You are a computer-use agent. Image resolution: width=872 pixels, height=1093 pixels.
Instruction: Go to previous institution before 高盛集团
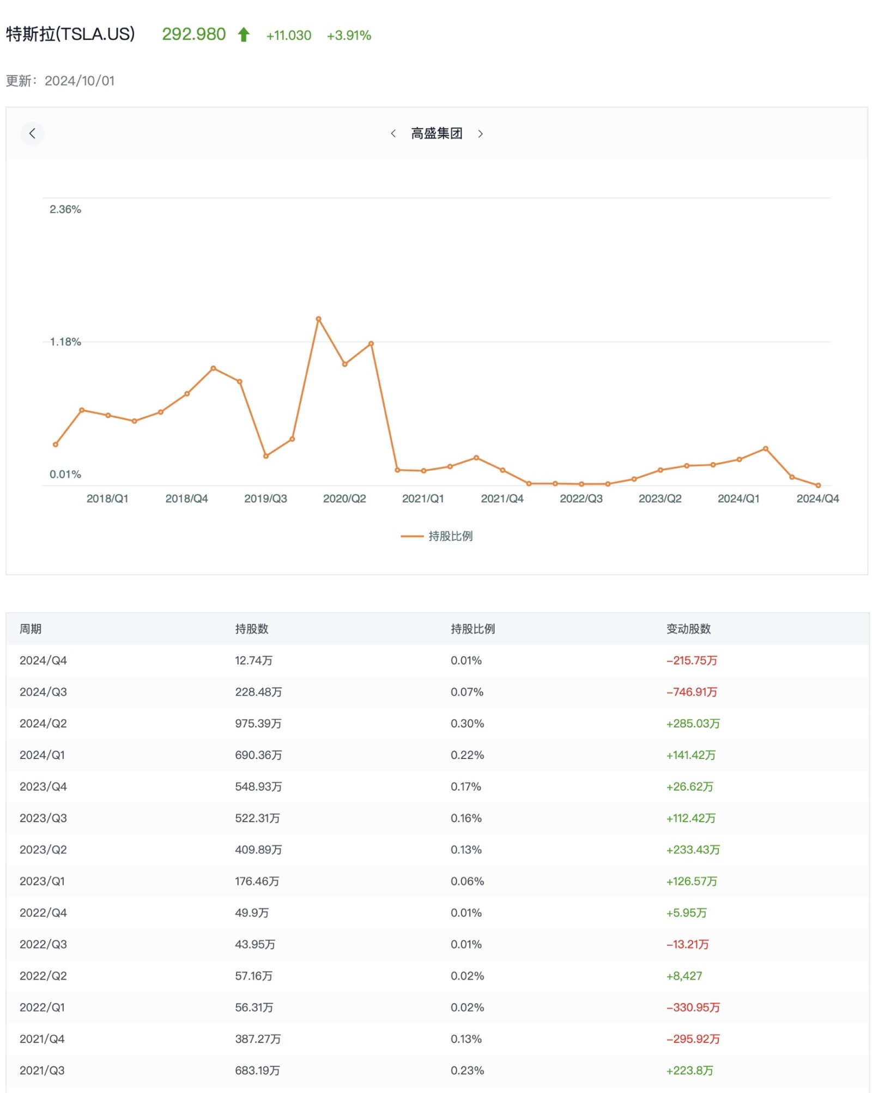tap(393, 133)
